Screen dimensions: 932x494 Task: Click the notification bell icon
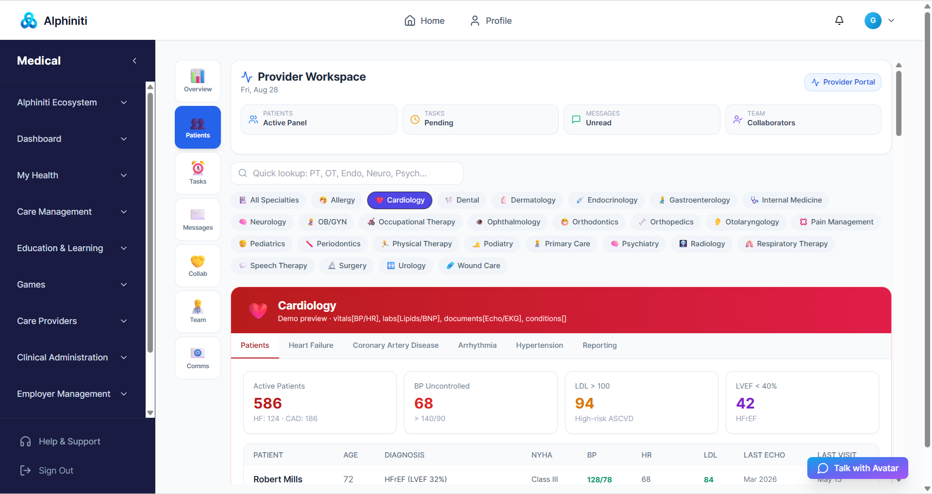839,20
